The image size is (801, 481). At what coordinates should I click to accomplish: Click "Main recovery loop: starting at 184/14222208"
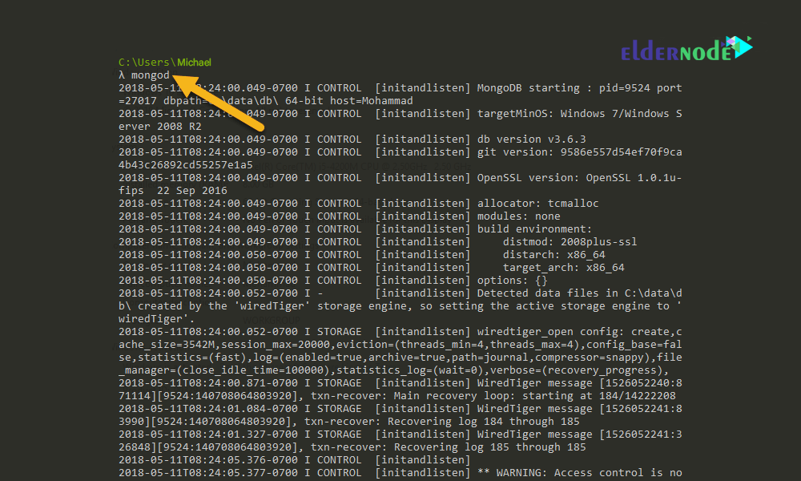tap(534, 396)
